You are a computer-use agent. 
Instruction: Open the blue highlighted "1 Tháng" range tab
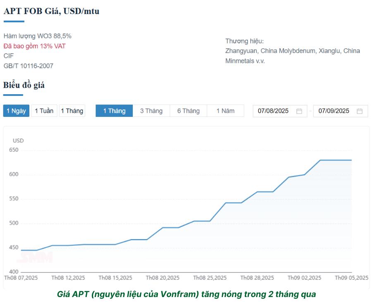pyautogui.click(x=114, y=111)
